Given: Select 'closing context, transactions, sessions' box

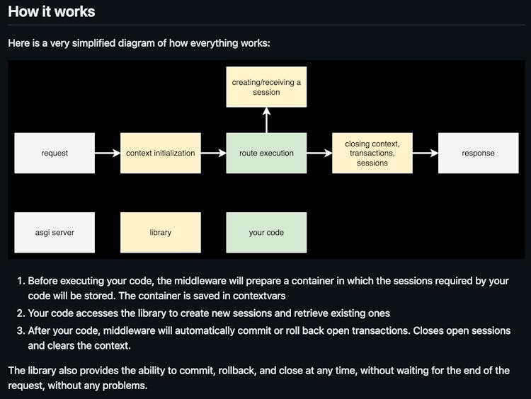Looking at the screenshot, I should [372, 153].
